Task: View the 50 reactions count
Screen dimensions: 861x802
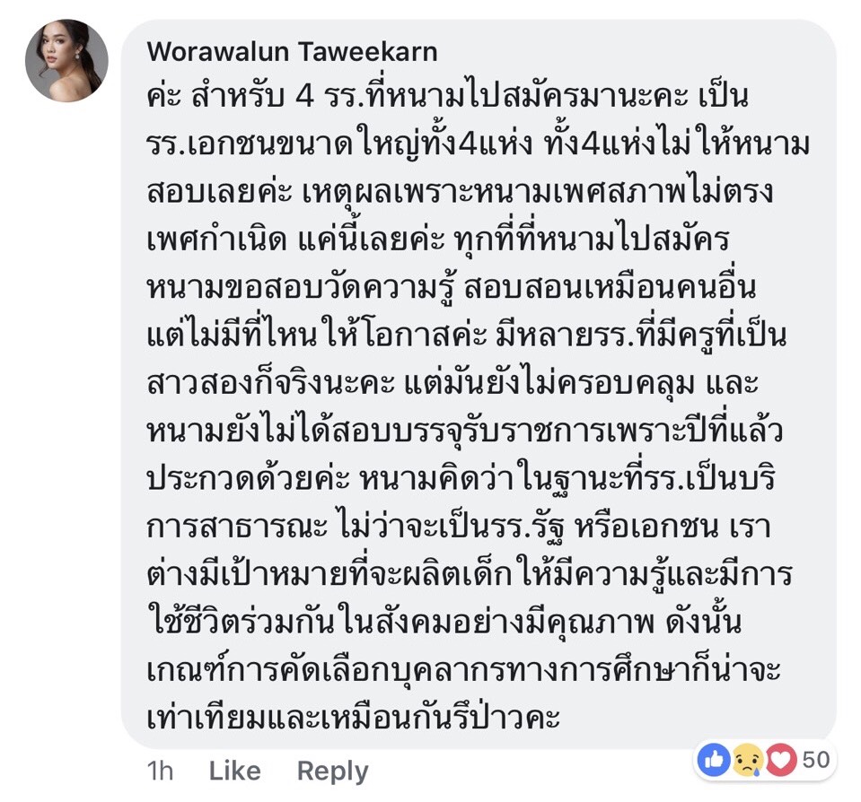Action: 816,760
